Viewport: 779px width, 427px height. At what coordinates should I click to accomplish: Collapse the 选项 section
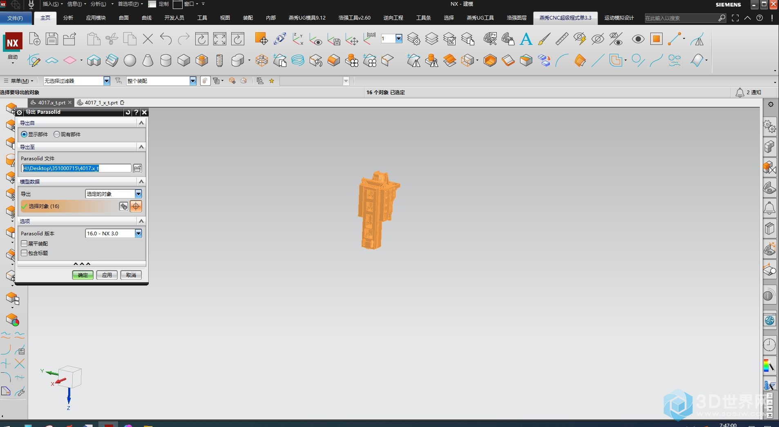click(x=141, y=221)
